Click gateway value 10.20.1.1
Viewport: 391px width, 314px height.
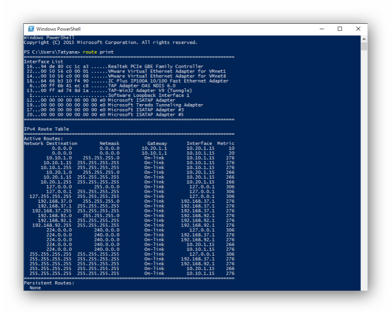tap(154, 148)
